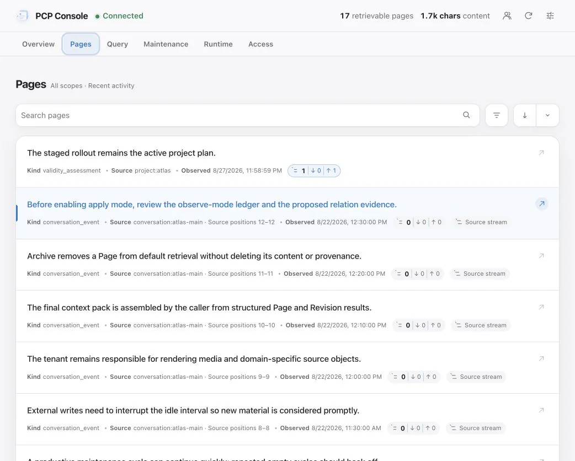The height and width of the screenshot is (461, 575).
Task: Toggle sort direction arrow button
Action: click(525, 115)
